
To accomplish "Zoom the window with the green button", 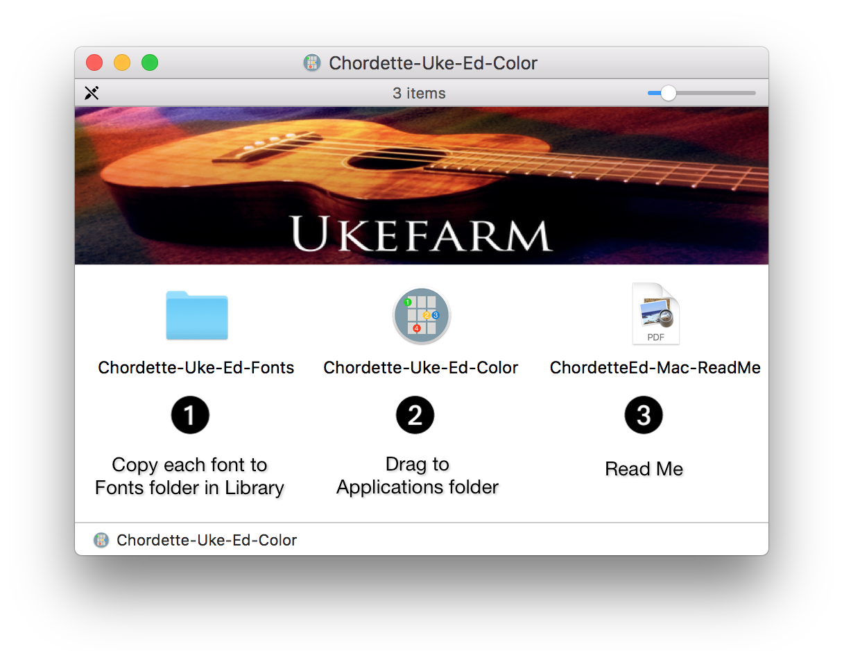I will click(x=150, y=62).
